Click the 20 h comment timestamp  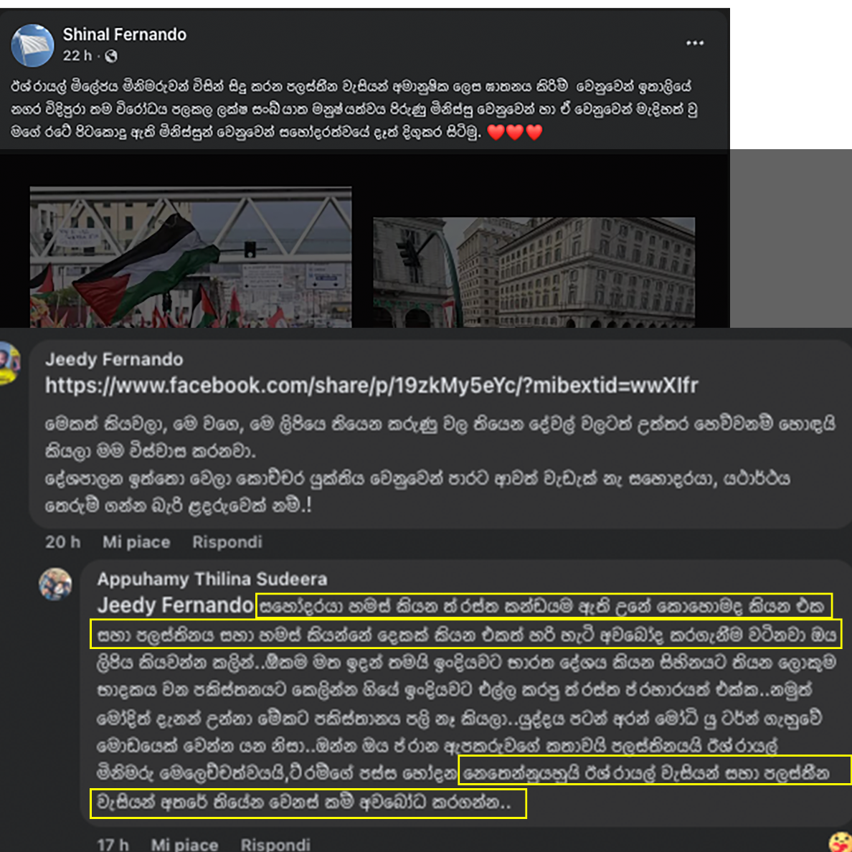pos(62,541)
